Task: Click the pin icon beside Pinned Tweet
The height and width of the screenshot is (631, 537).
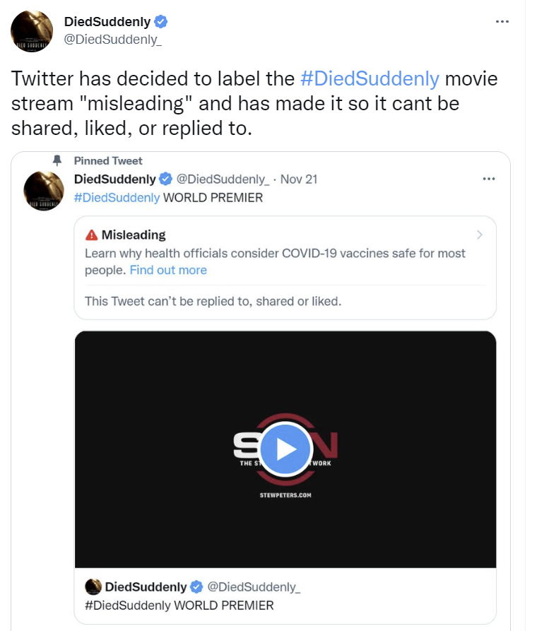Action: tap(57, 160)
